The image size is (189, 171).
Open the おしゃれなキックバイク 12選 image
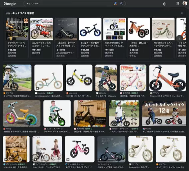164,113
